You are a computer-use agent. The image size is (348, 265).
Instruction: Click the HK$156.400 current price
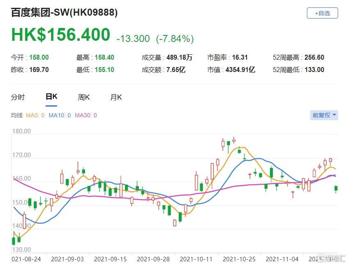60,35
